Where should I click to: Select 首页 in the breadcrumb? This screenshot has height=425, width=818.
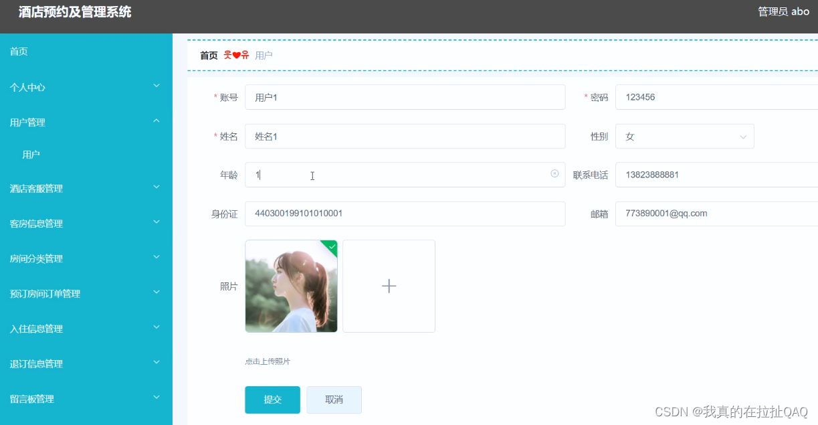tap(208, 55)
